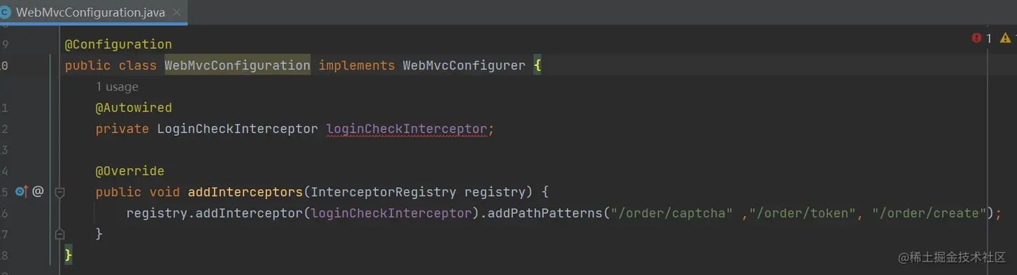
Task: Click the override method gutter icon
Action: 22,192
